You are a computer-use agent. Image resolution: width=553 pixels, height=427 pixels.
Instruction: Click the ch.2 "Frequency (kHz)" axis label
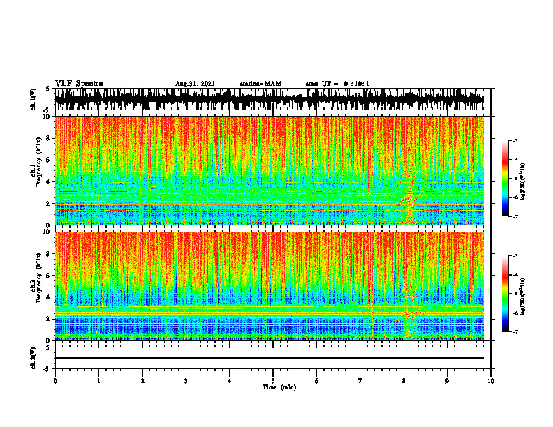point(38,278)
